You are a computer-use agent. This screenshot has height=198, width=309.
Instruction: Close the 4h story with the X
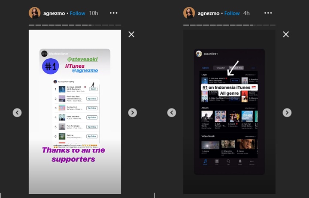[286, 34]
